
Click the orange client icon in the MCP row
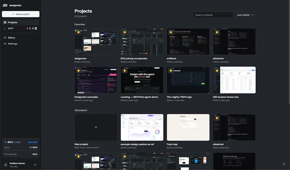tap(28, 29)
